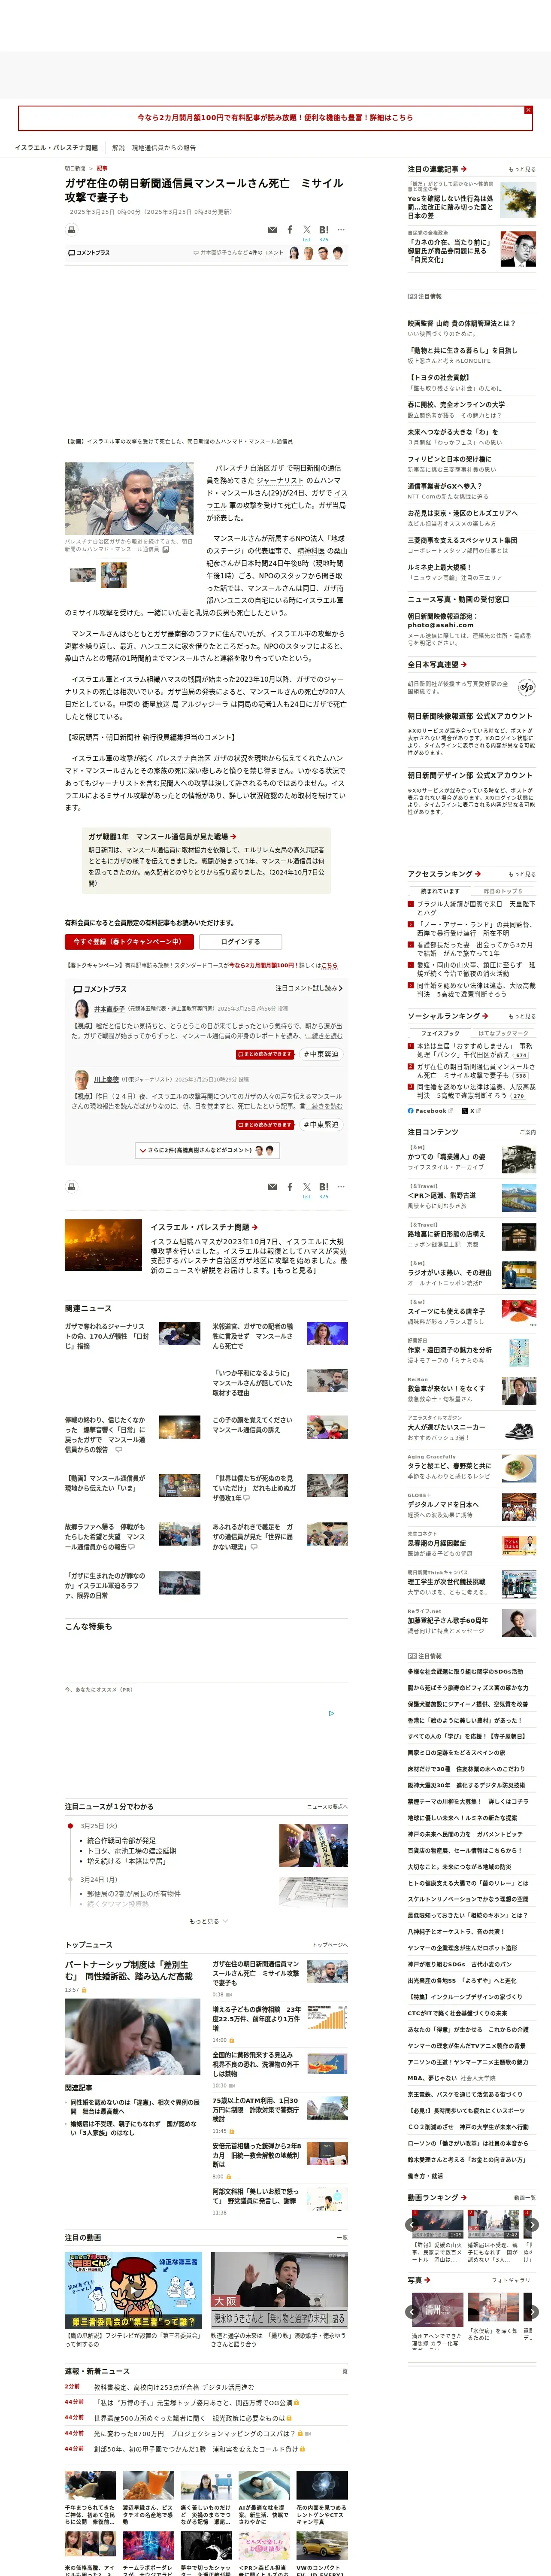Viewport: 551px width, 2576px height.
Task: Go to 朝日新聞 breadcrumb link
Action: (x=75, y=169)
